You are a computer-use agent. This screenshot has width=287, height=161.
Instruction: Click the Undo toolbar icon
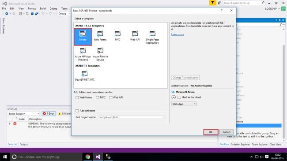(x=43, y=14)
